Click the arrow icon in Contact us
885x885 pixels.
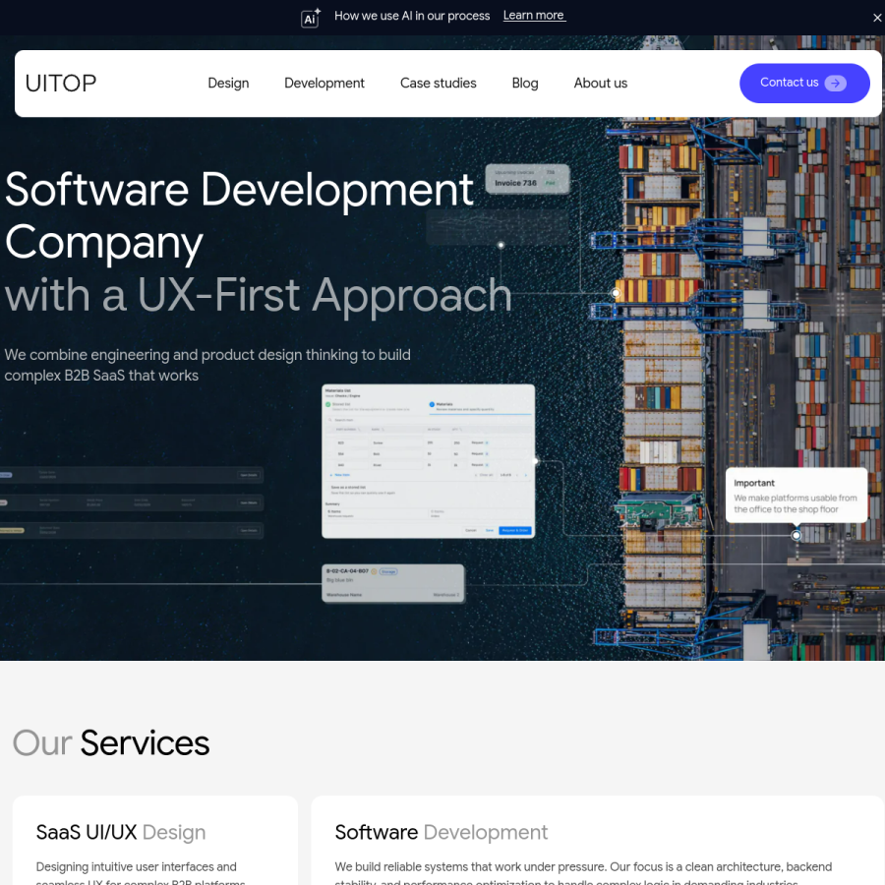pos(835,83)
